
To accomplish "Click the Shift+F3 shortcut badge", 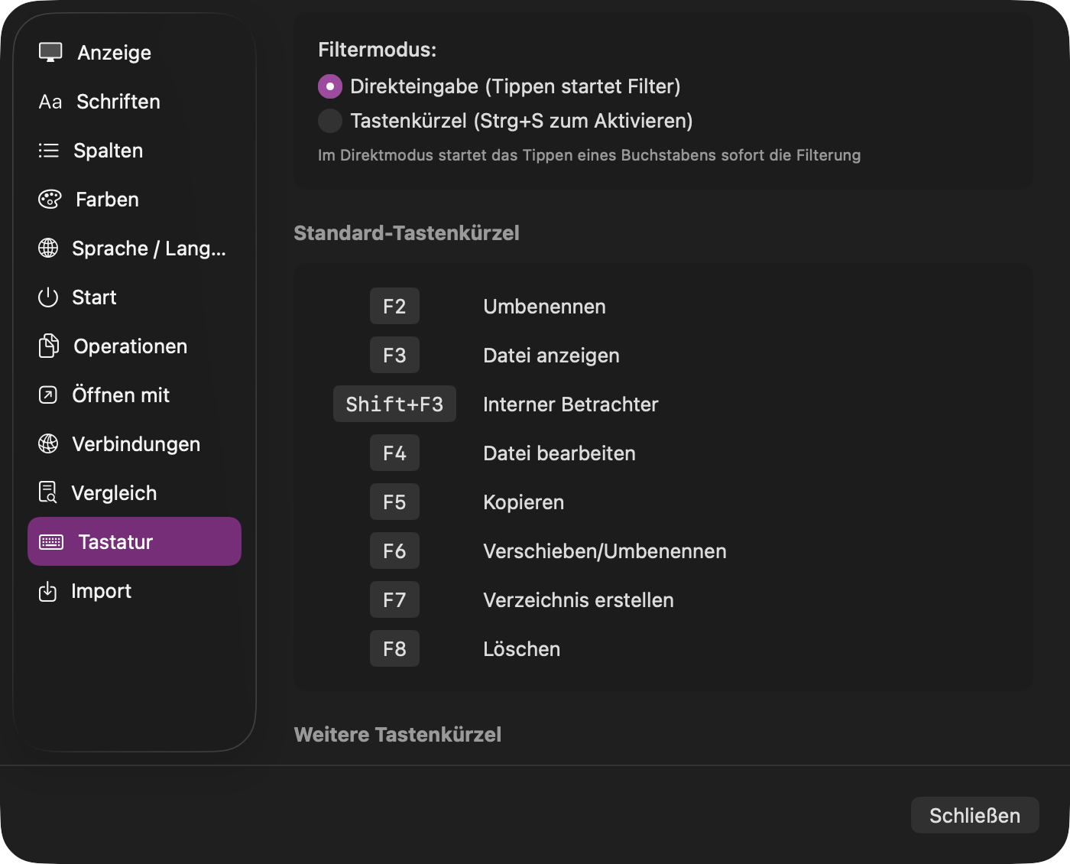I will pyautogui.click(x=394, y=404).
